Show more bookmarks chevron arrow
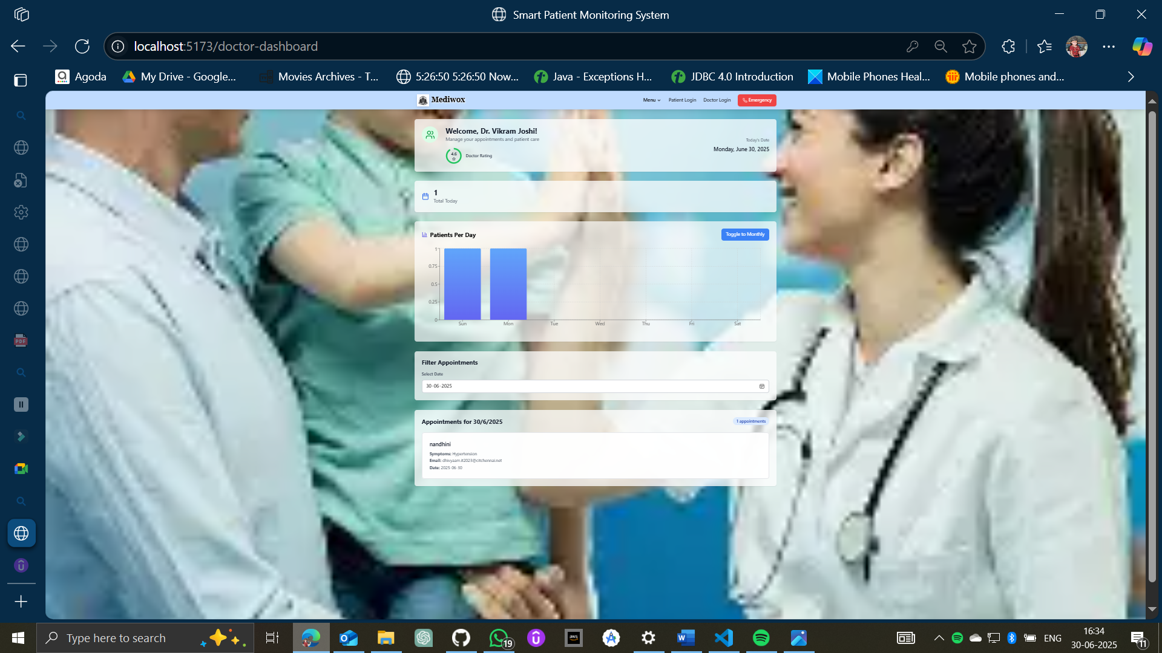The image size is (1162, 653). (x=1131, y=77)
